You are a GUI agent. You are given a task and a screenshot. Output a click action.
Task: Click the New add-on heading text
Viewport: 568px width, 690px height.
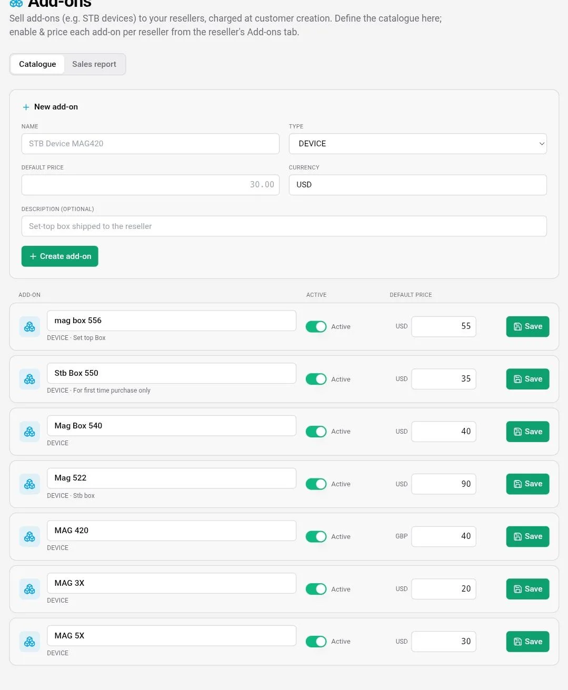pyautogui.click(x=56, y=107)
